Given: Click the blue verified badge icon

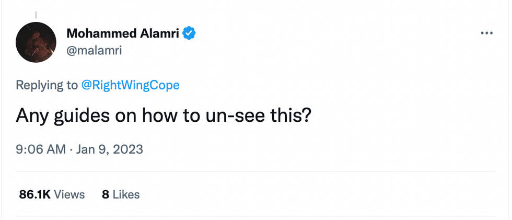Looking at the screenshot, I should click(x=189, y=34).
